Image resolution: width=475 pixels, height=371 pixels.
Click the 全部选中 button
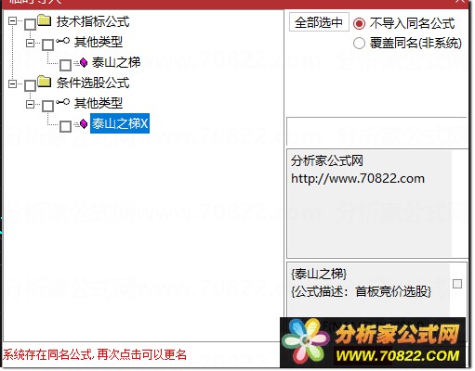click(x=319, y=22)
